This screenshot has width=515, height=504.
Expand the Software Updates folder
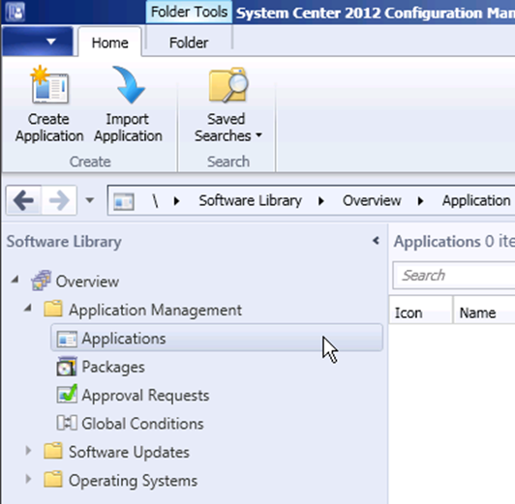(29, 451)
